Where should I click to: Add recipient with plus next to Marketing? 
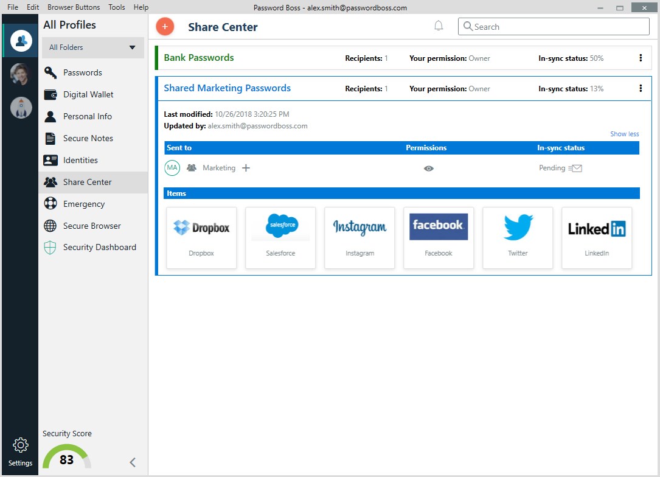[246, 168]
